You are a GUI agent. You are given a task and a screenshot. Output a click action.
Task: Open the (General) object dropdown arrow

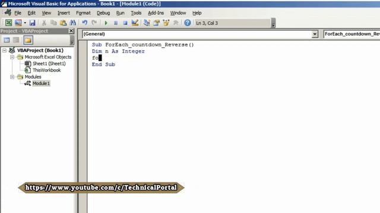point(315,34)
